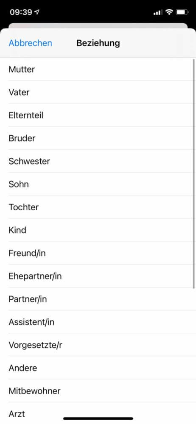Choose Assistent/in relationship
This screenshot has width=196, height=424.
98,322
